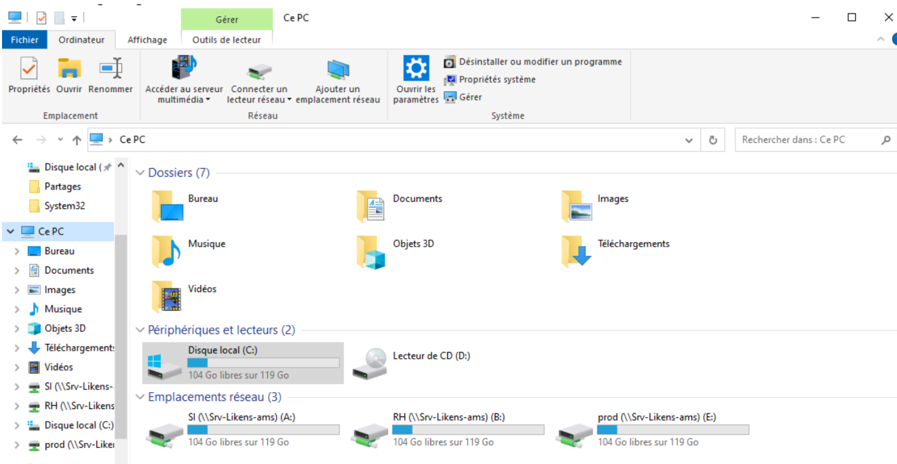Collapse the Emplacements réseau (3) group

pyautogui.click(x=140, y=397)
